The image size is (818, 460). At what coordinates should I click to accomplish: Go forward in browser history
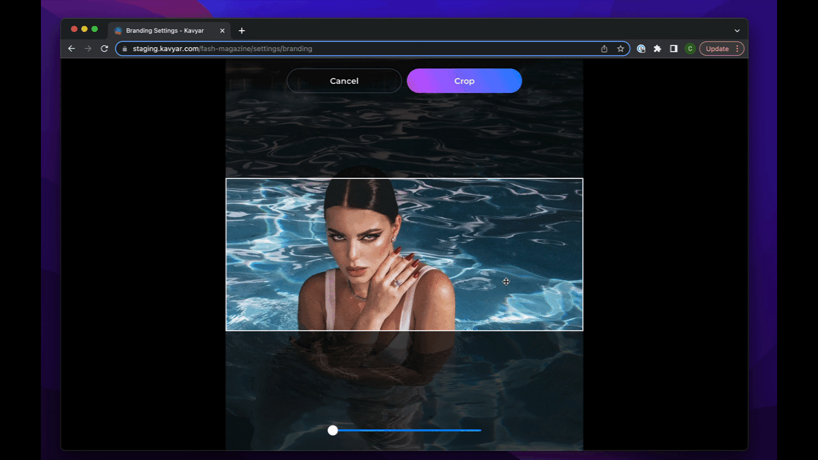[x=88, y=49]
